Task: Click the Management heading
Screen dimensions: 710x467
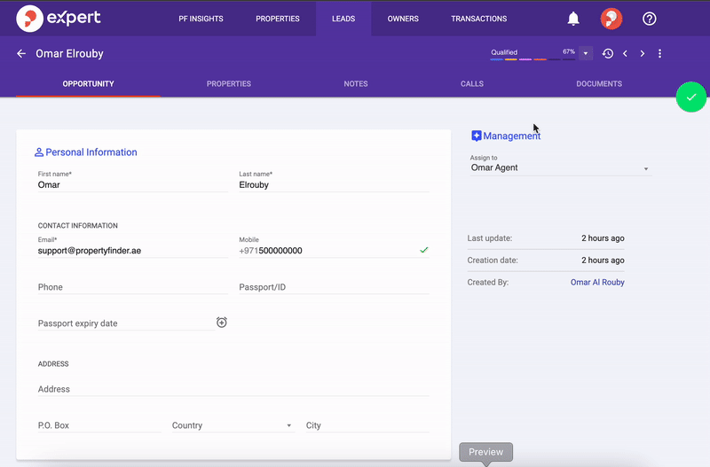Action: [512, 136]
